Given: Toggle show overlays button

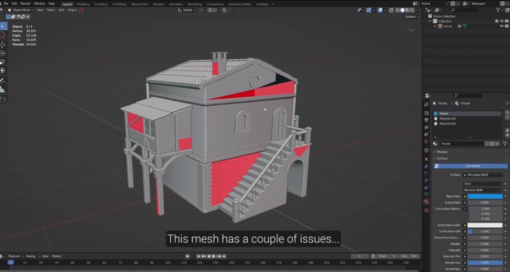Looking at the screenshot, I should (380, 10).
